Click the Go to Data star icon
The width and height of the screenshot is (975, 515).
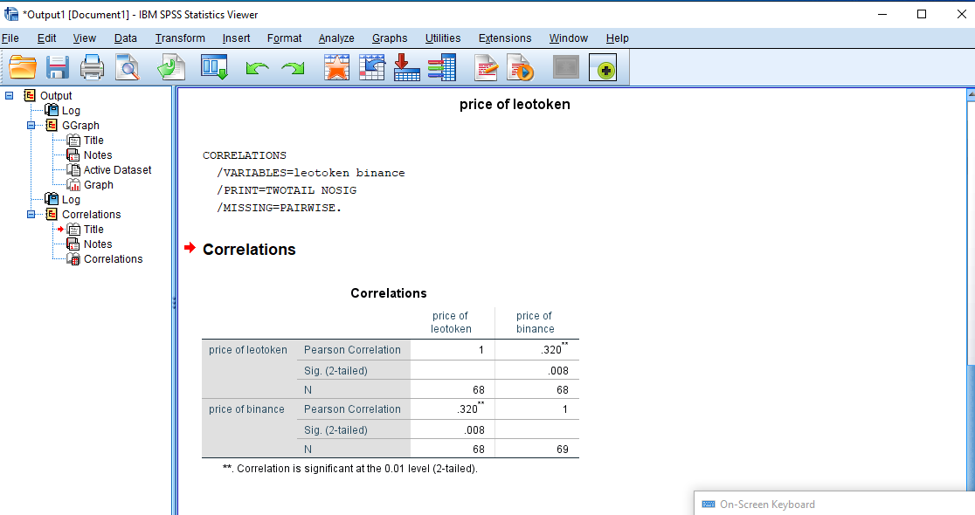[336, 67]
